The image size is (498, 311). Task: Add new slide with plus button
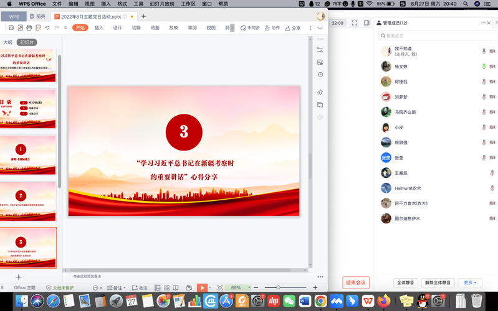[19, 277]
